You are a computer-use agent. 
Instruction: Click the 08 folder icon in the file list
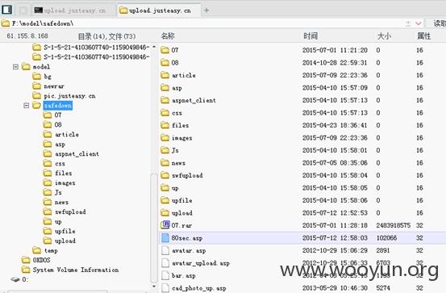click(x=165, y=63)
